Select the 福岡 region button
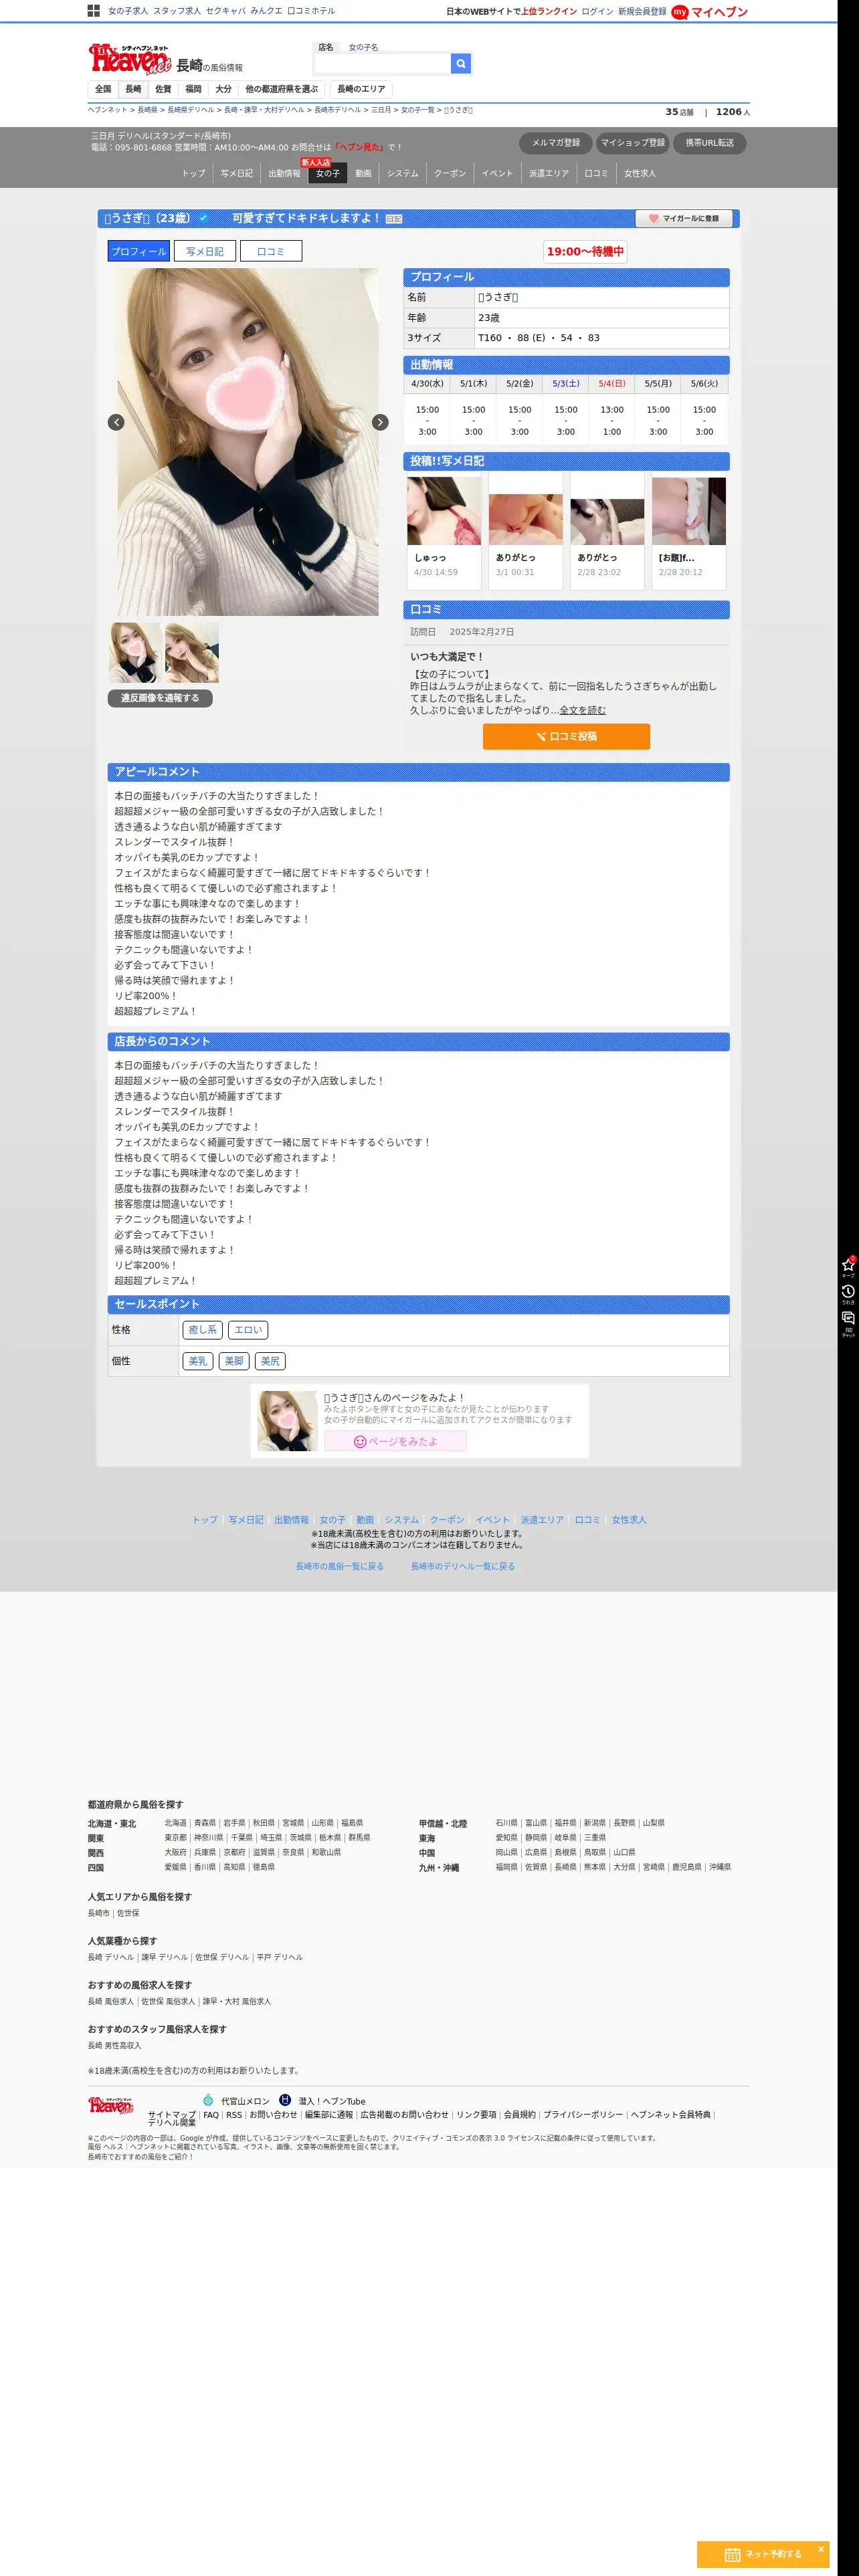The height and width of the screenshot is (2576, 859). tap(193, 89)
